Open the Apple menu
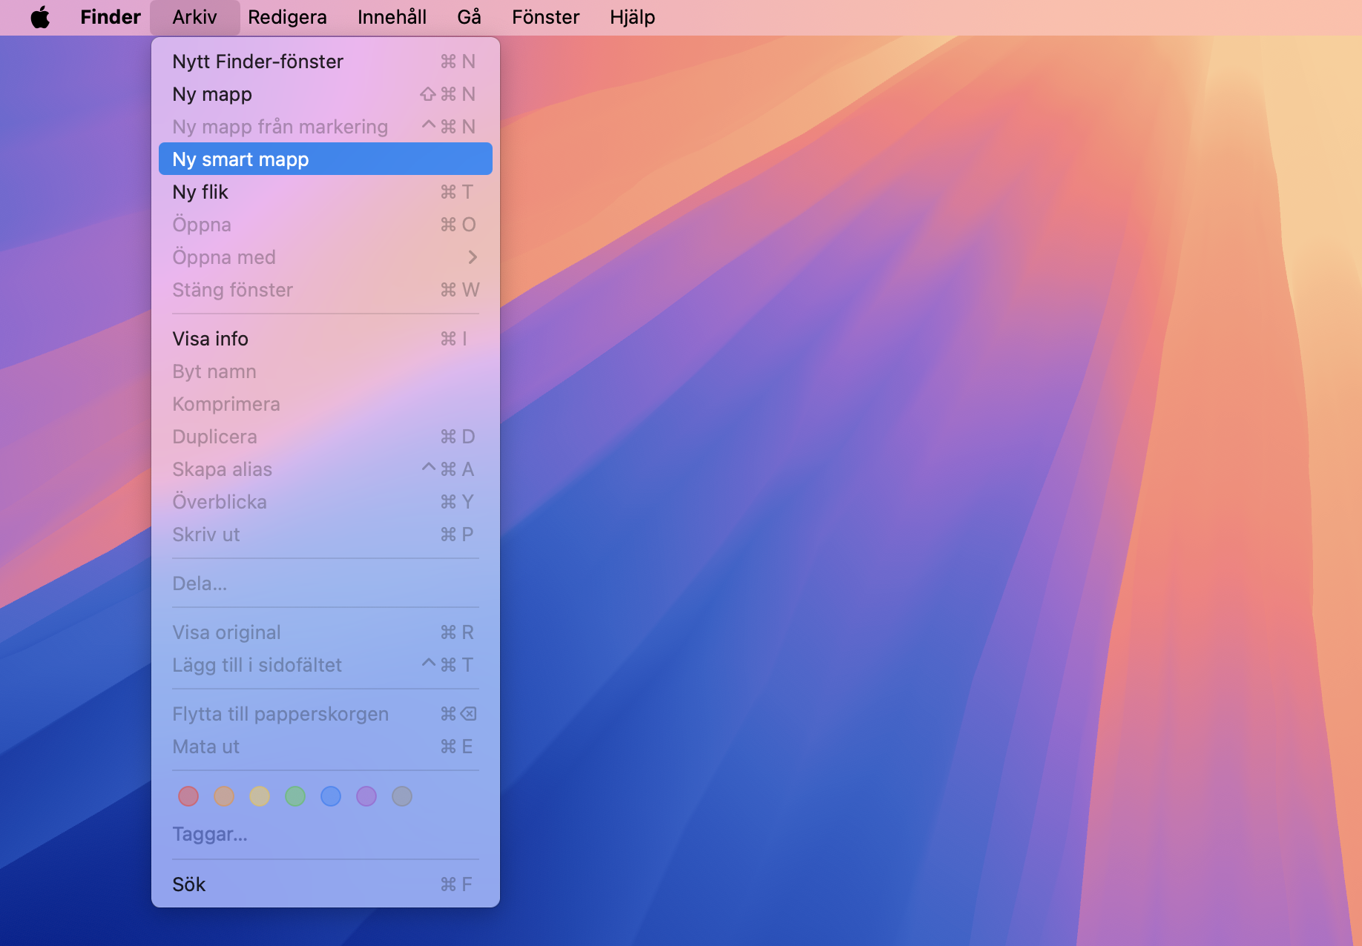 click(x=40, y=17)
